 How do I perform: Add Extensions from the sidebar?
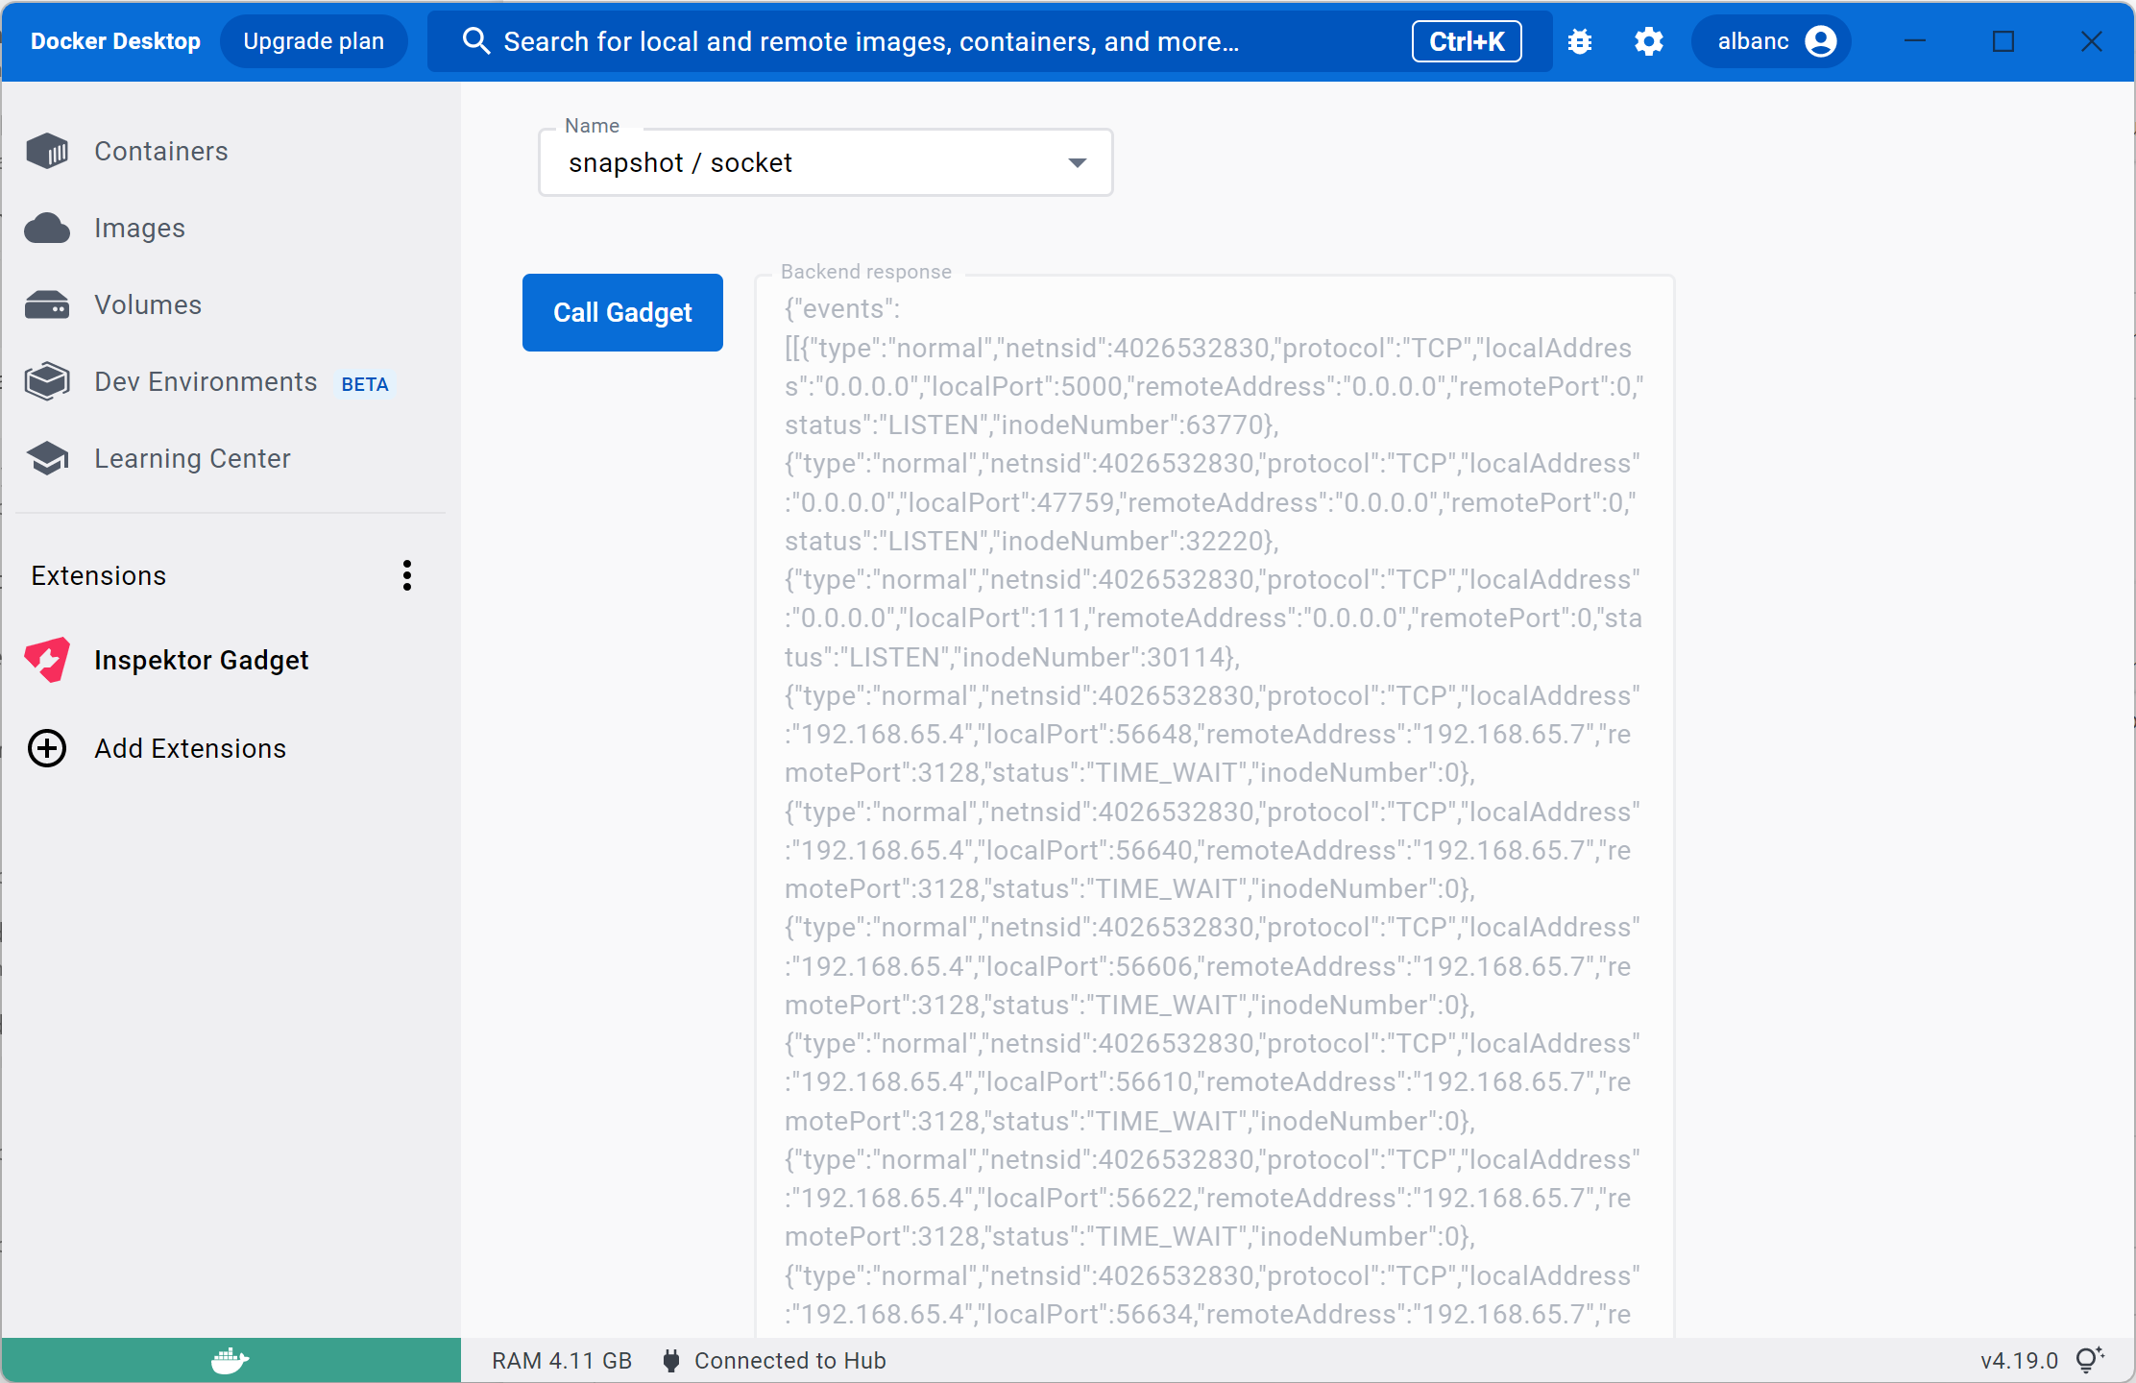(x=189, y=748)
